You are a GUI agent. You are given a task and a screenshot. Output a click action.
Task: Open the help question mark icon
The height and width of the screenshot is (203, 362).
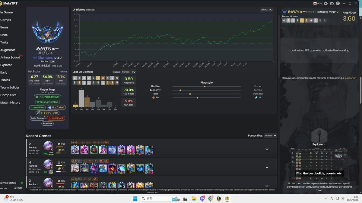point(338,3)
